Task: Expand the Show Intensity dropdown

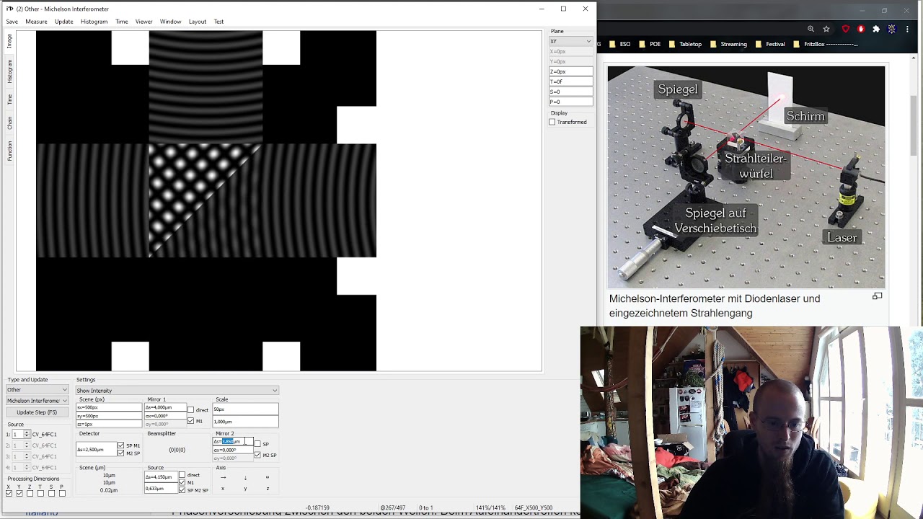Action: click(177, 391)
